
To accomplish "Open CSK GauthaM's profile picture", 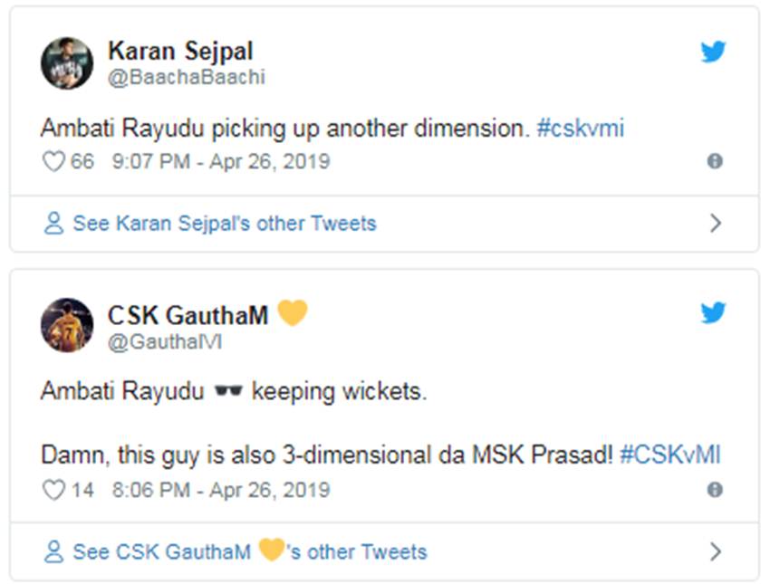I will (x=67, y=325).
